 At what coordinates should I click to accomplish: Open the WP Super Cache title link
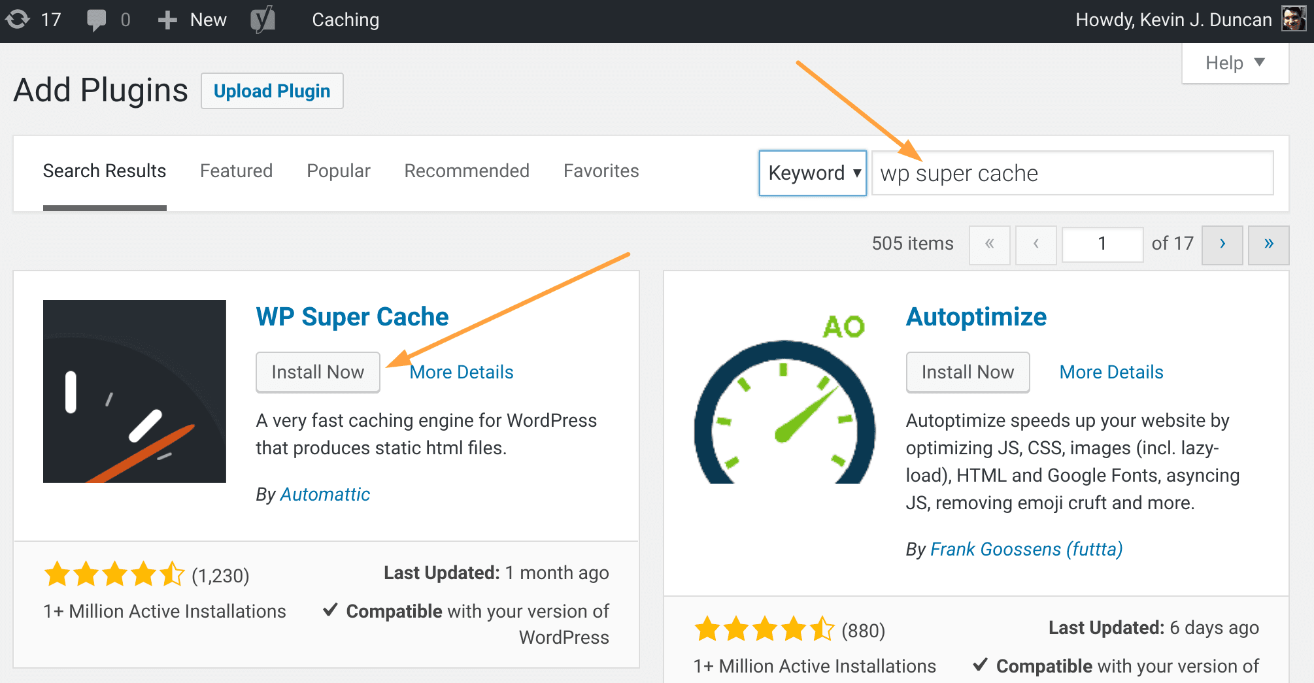click(x=352, y=317)
